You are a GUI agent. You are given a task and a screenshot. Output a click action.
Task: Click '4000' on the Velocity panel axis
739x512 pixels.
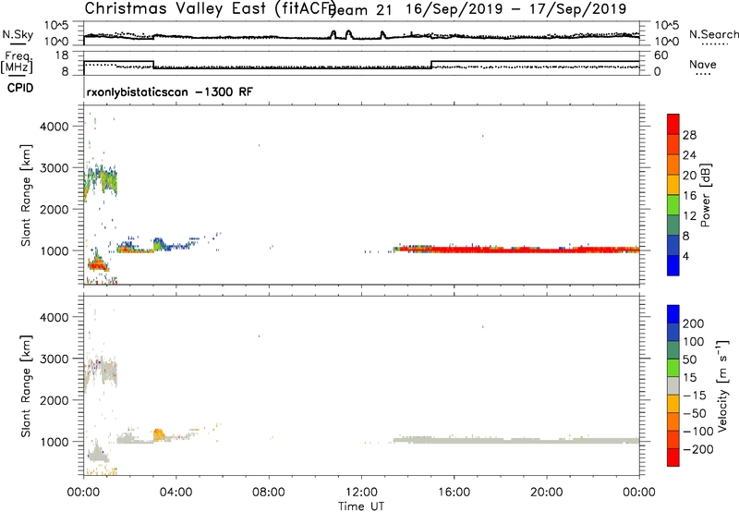[55, 317]
